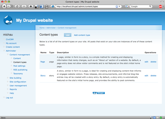Expand the Create content arrow
165x119 pixels.
click(4, 47)
